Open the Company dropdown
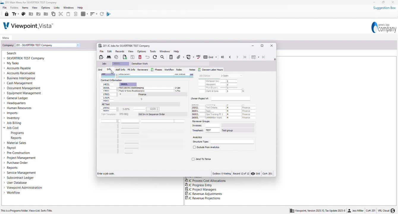Screen dimensions: 398x214 78,45
